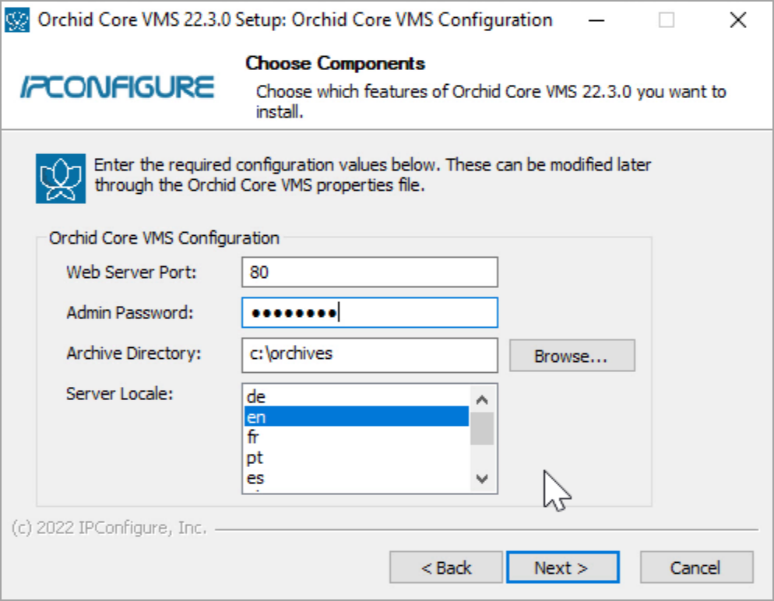Select the "en" server locale
Screen dimensions: 774x601
(357, 417)
